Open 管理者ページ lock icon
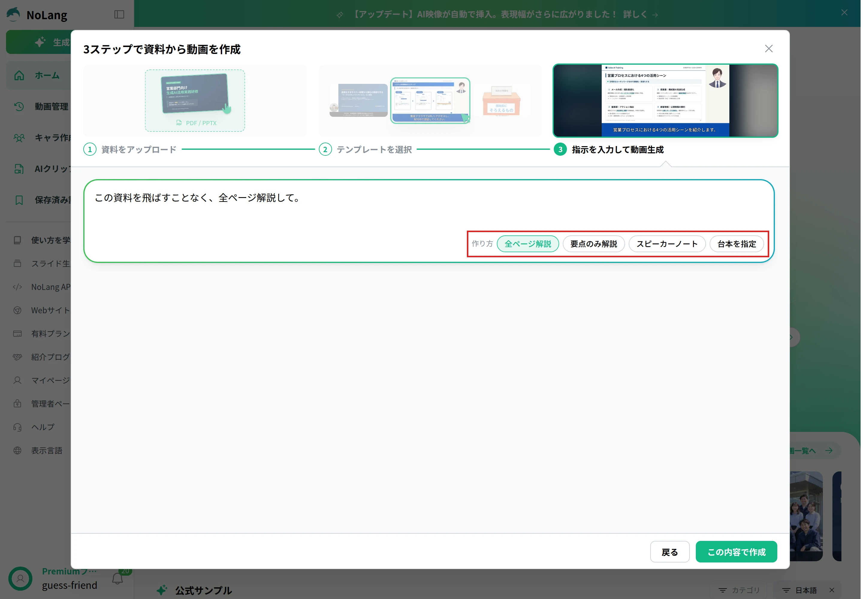 coord(17,404)
